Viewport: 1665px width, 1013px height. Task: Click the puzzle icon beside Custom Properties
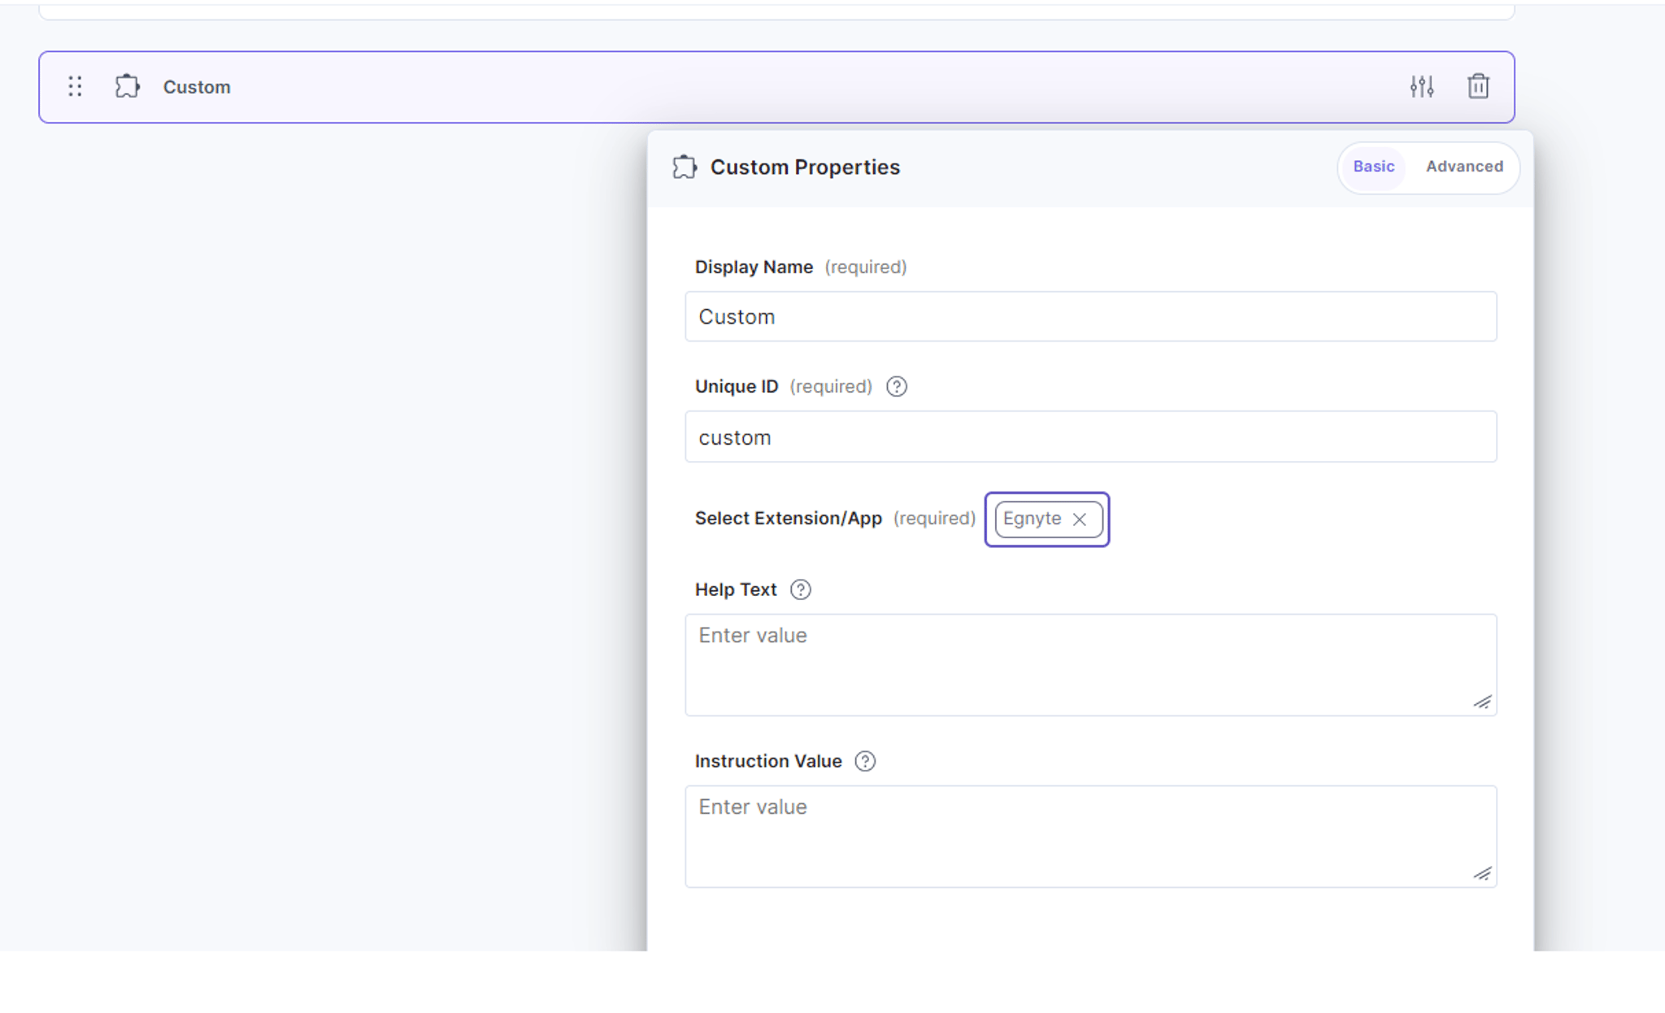(x=685, y=167)
